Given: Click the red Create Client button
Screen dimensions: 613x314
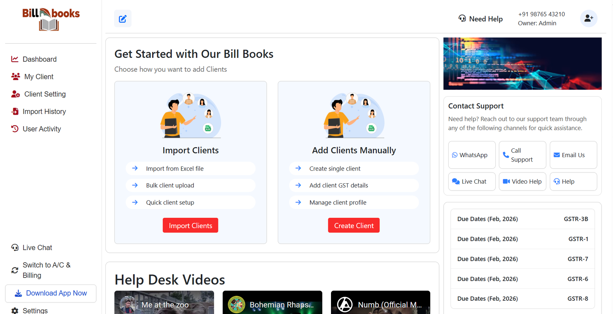Looking at the screenshot, I should 354,225.
